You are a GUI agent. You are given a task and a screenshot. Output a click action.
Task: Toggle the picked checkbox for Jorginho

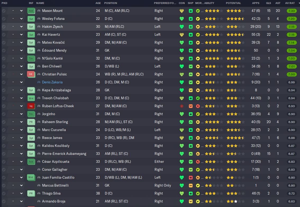[4, 114]
